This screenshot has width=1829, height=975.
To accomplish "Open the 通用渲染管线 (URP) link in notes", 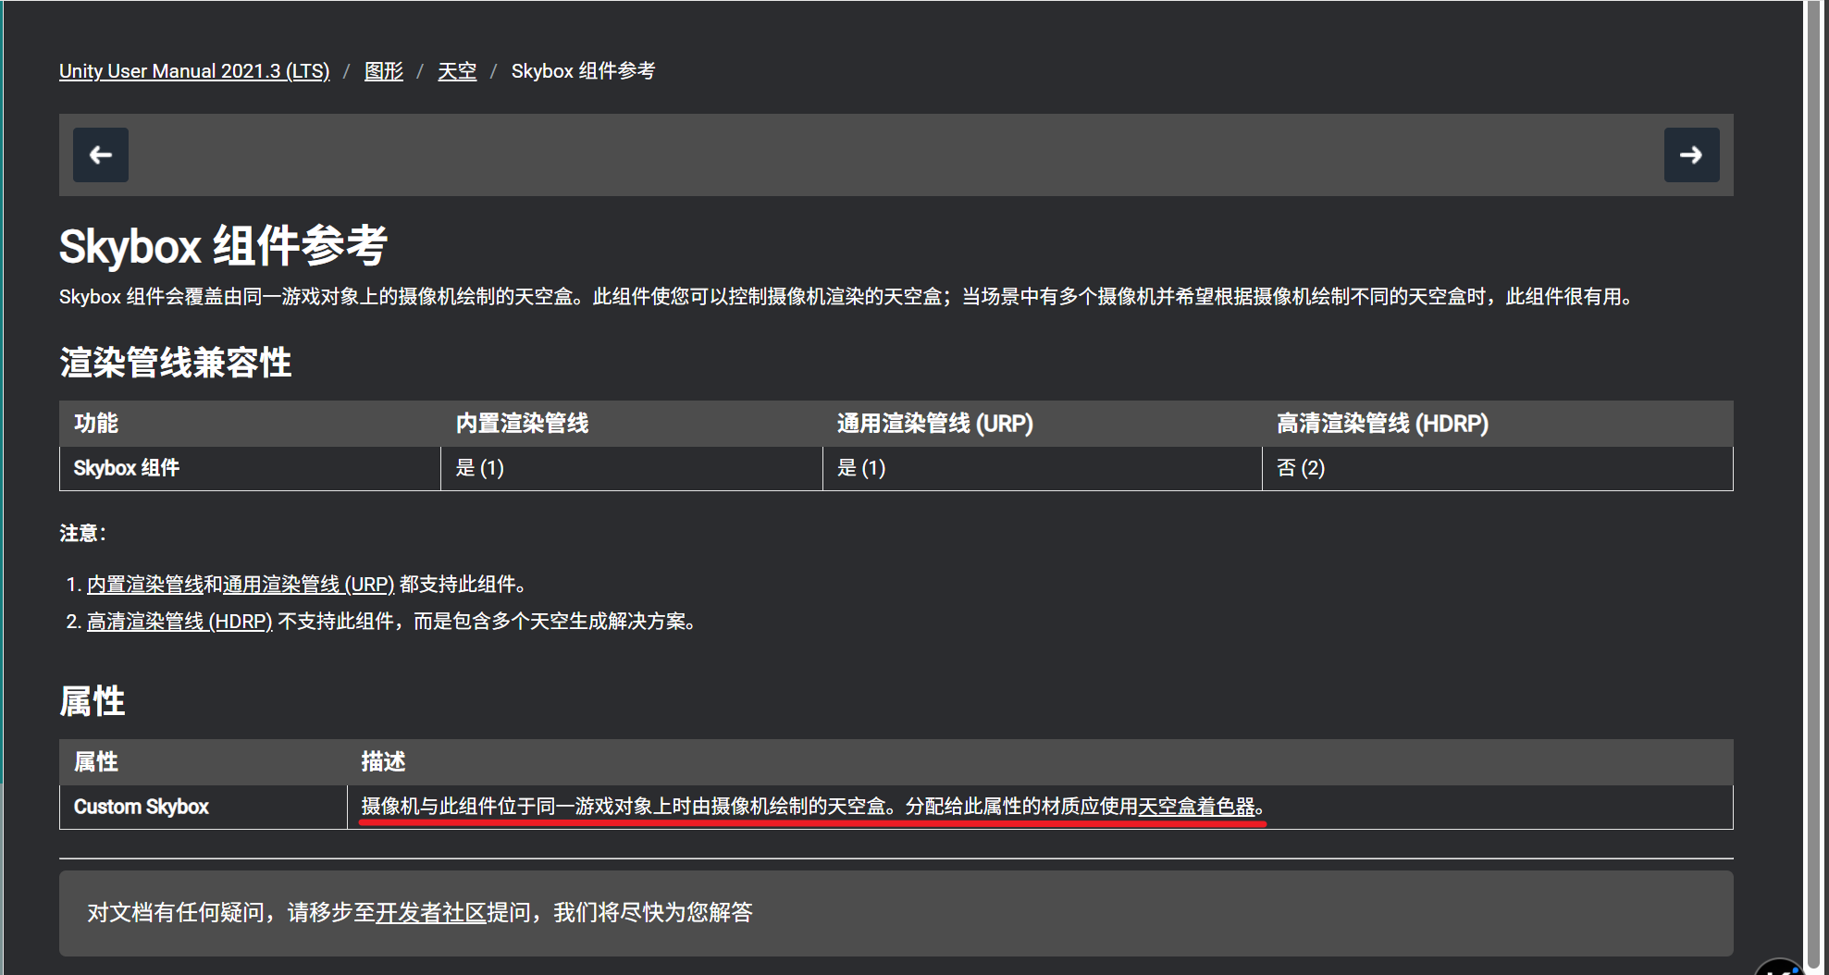I will [308, 585].
